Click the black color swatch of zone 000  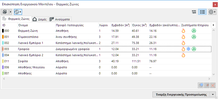coord(3,31)
